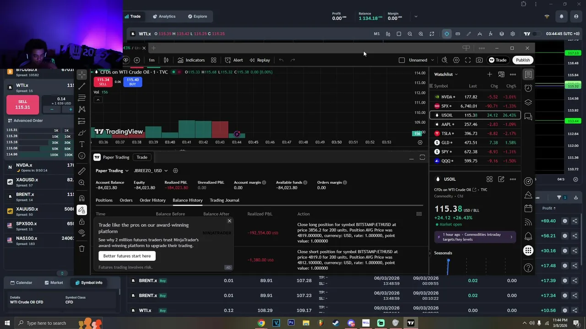Toggle stay in drawing mode
This screenshot has height=329, width=586.
click(81, 210)
